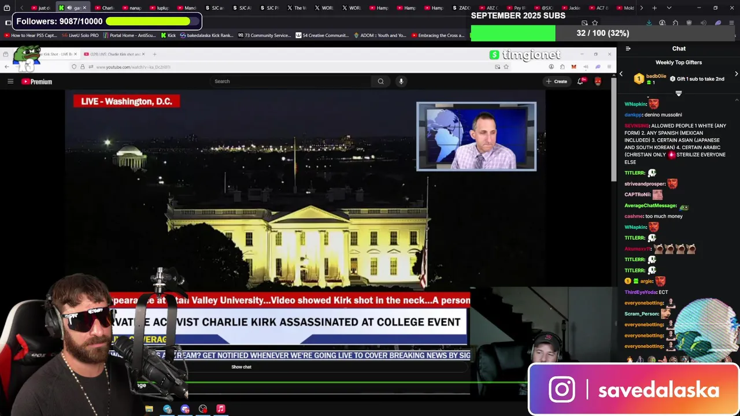Click Scram_Person username in chat
The image size is (740, 416).
pyautogui.click(x=642, y=314)
